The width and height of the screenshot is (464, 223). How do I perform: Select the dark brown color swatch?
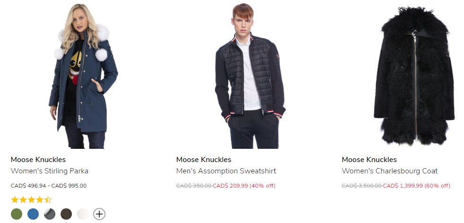(x=66, y=214)
